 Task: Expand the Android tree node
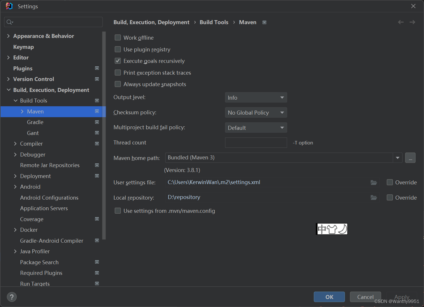pyautogui.click(x=15, y=187)
